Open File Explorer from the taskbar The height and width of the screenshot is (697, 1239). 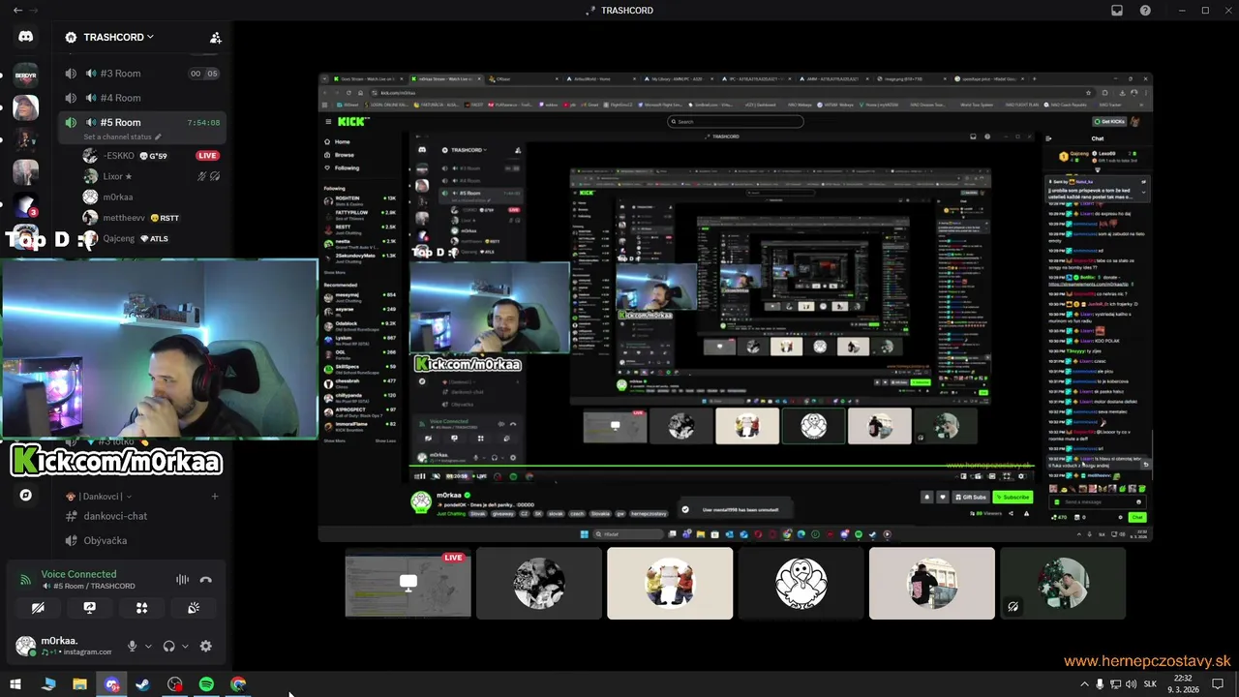pos(79,684)
